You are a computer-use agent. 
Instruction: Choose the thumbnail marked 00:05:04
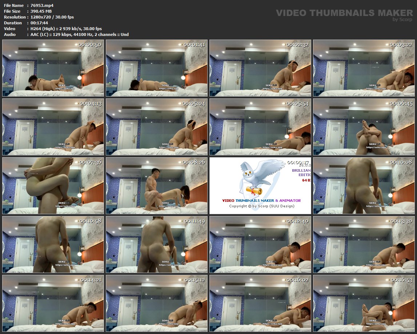click(x=157, y=127)
